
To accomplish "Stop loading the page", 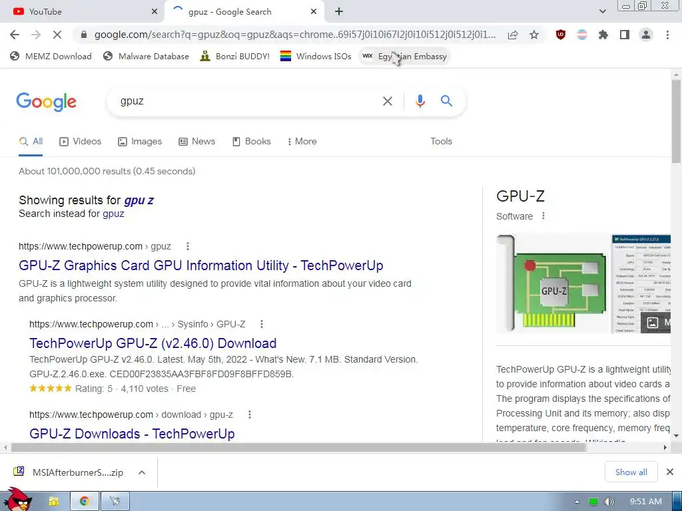I will 57,35.
